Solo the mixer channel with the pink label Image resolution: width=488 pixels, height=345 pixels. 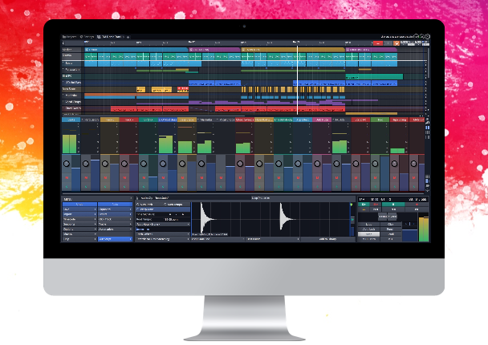point(317,187)
